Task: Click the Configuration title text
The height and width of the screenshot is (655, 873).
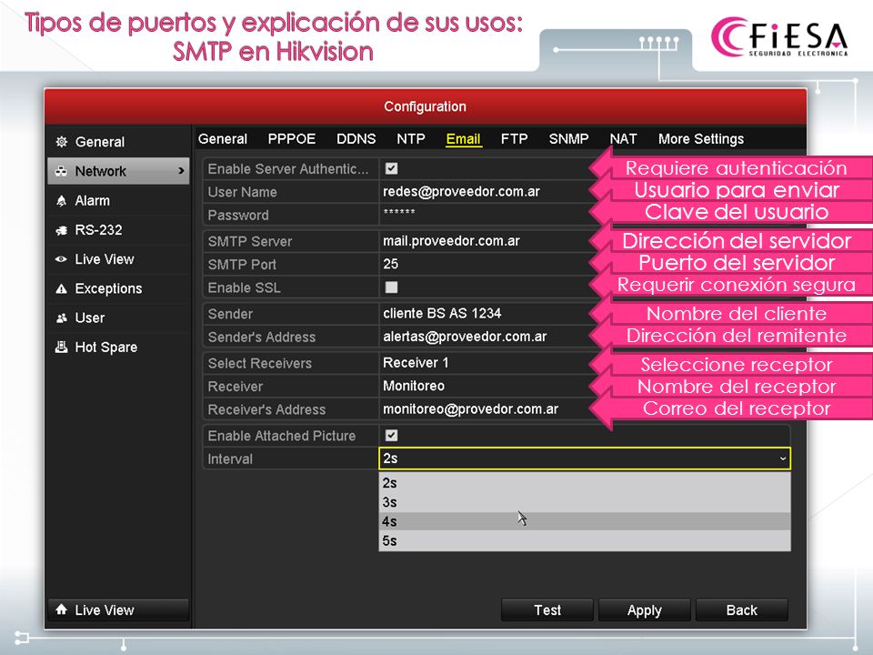Action: (x=425, y=106)
